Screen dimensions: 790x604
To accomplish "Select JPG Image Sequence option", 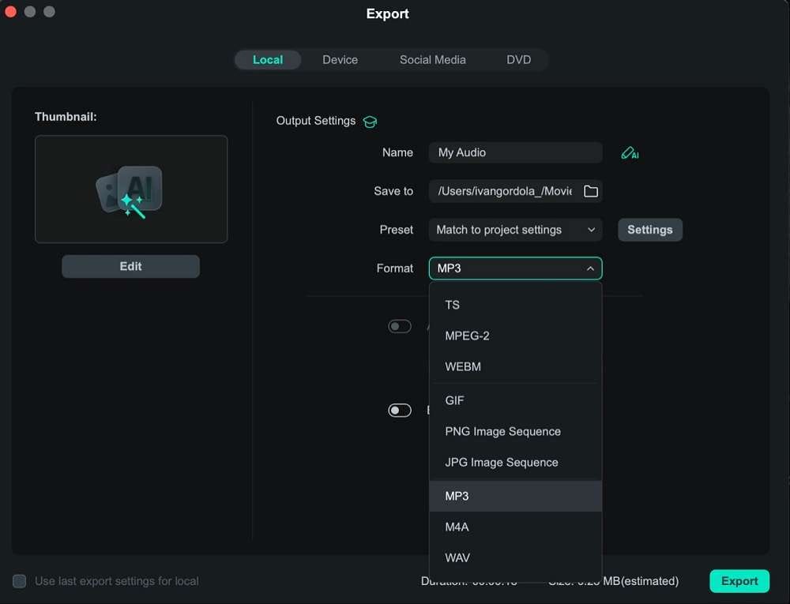I will 515,462.
